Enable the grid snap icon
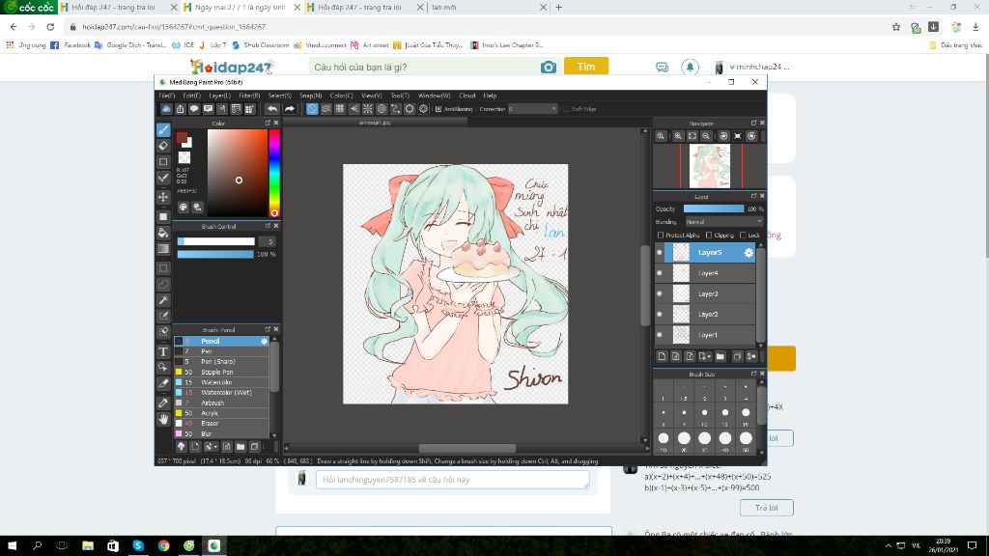The image size is (989, 556). pos(340,109)
